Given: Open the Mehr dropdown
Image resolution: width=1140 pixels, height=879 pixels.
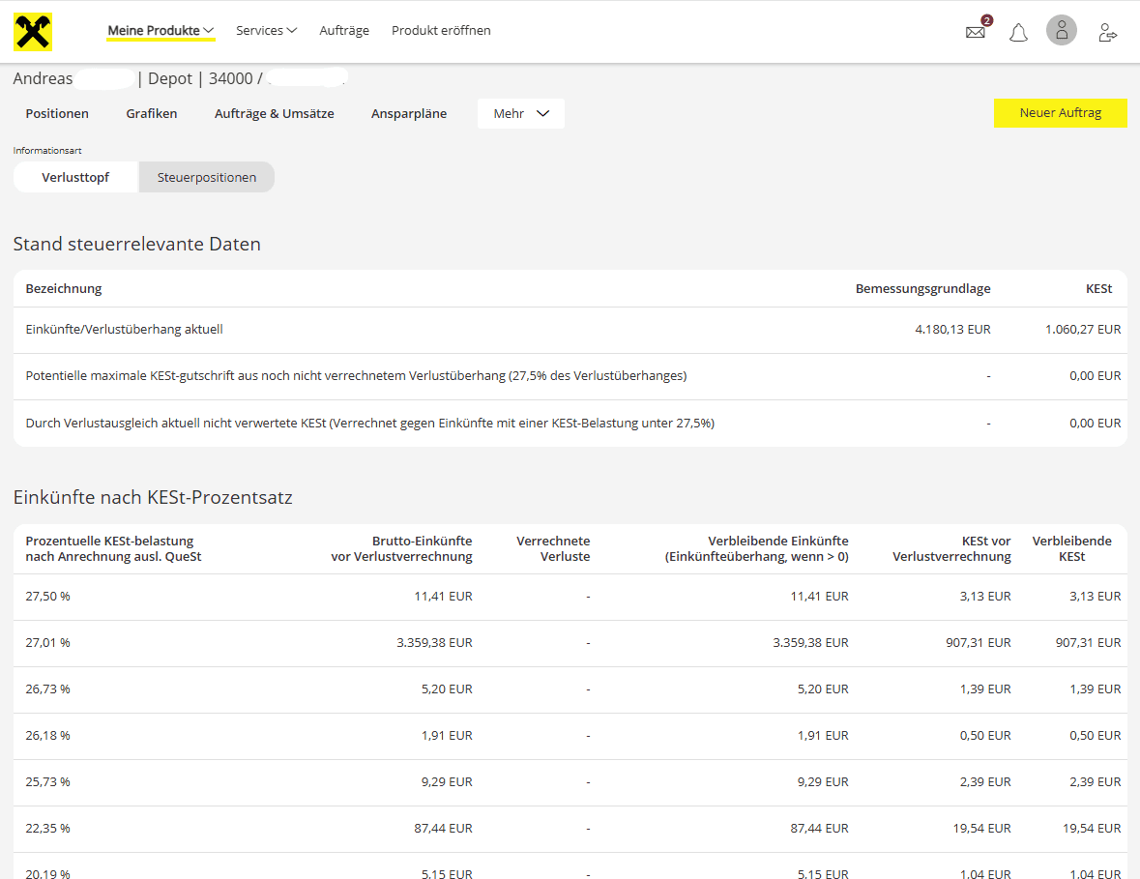Looking at the screenshot, I should click(521, 114).
